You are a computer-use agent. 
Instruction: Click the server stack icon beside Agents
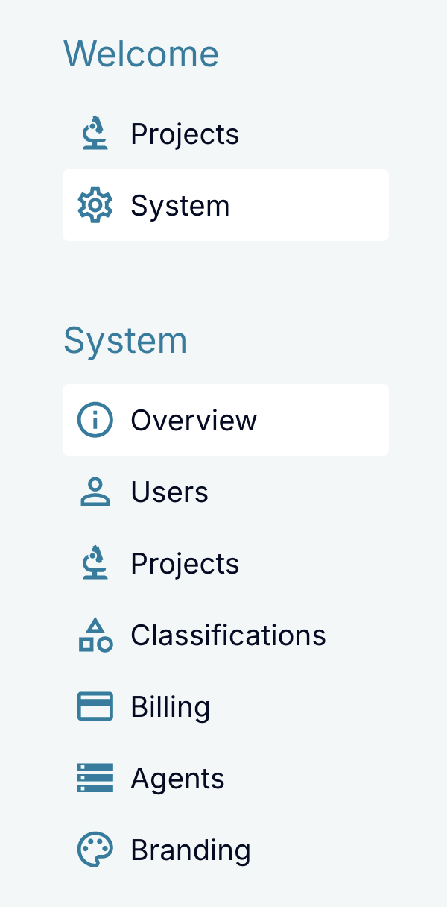pos(95,778)
